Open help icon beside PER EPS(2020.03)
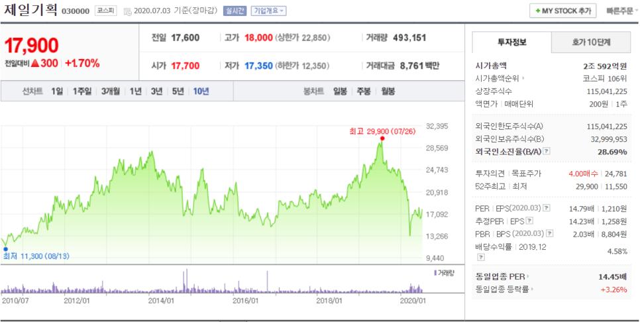The image size is (640, 322). coord(547,209)
